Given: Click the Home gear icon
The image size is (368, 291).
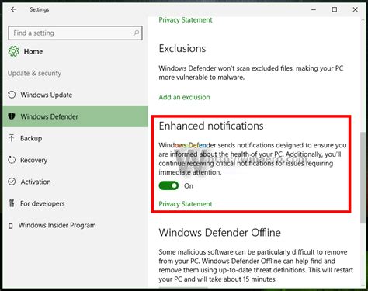Looking at the screenshot, I should click(13, 51).
